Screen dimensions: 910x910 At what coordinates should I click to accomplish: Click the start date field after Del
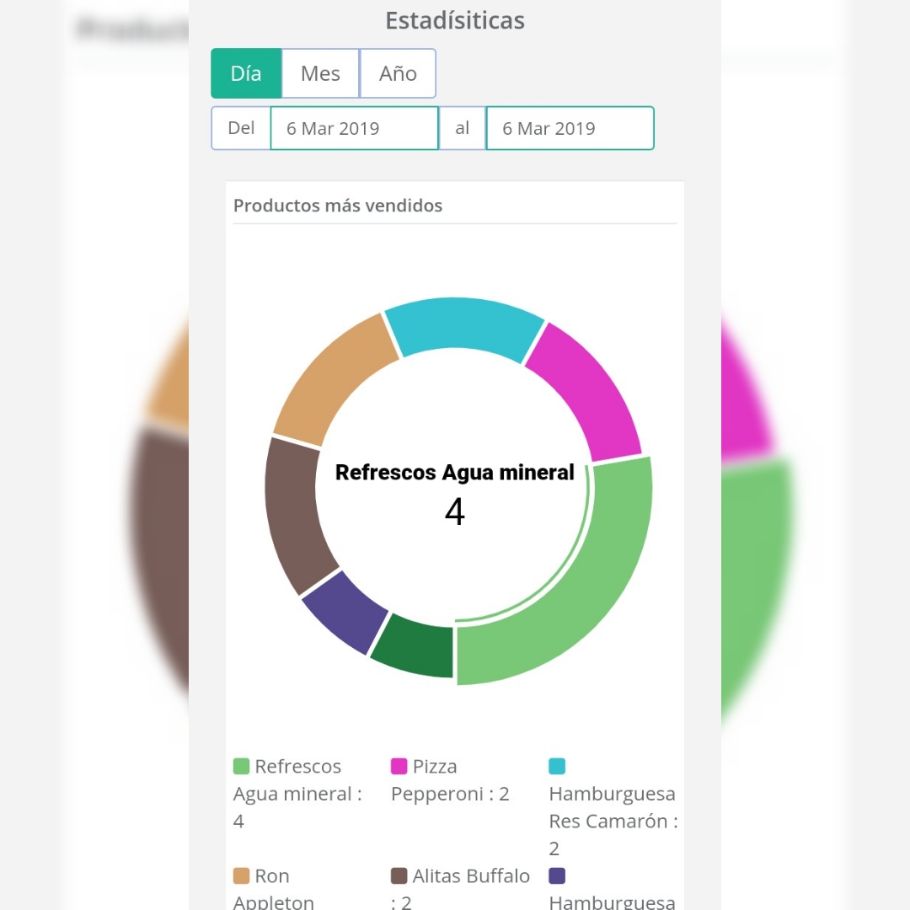354,128
